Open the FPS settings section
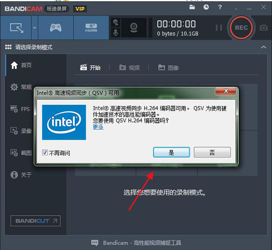Screen dimensions: 272x250 pyautogui.click(x=20, y=109)
